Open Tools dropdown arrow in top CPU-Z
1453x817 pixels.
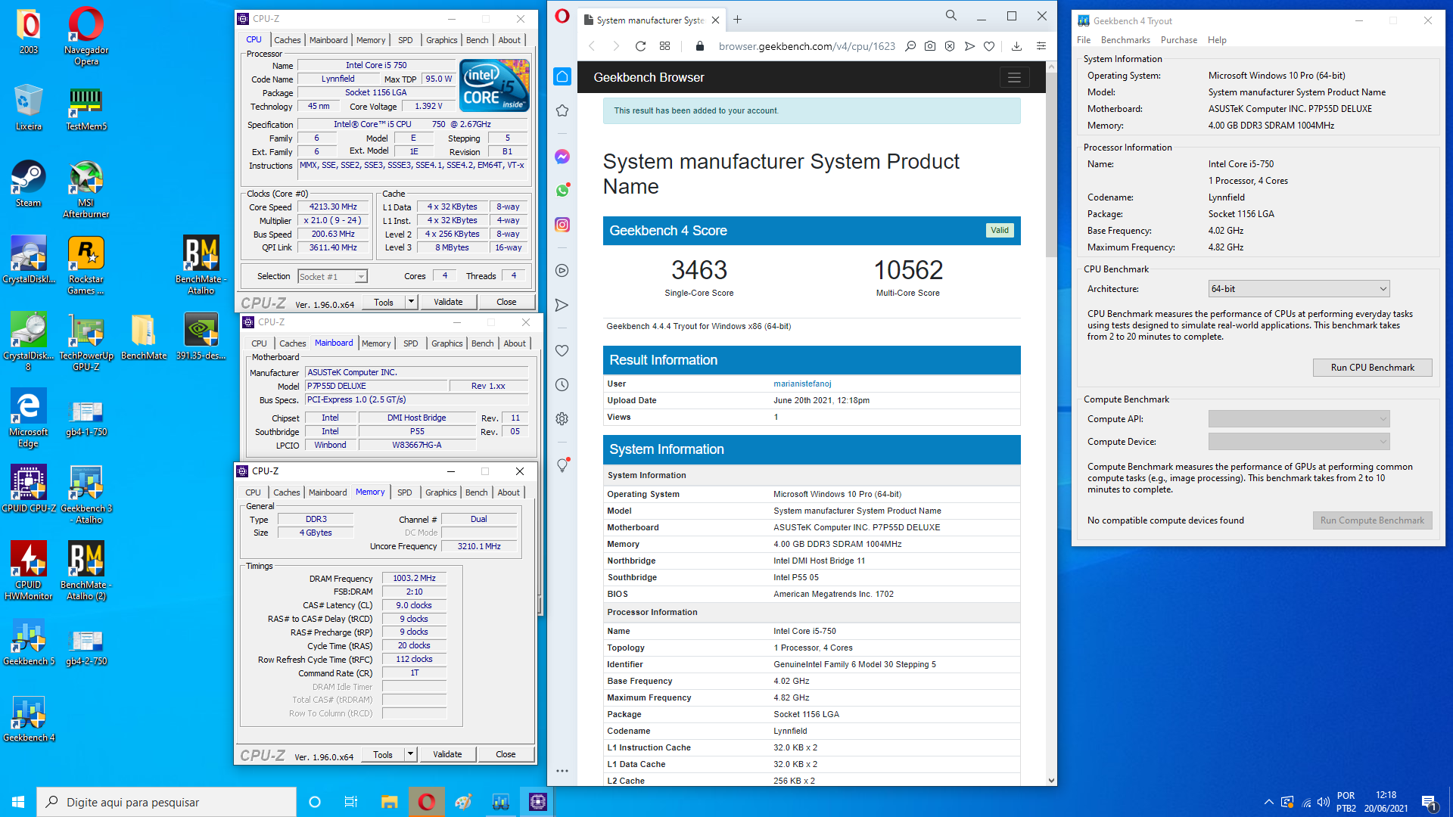(x=411, y=302)
